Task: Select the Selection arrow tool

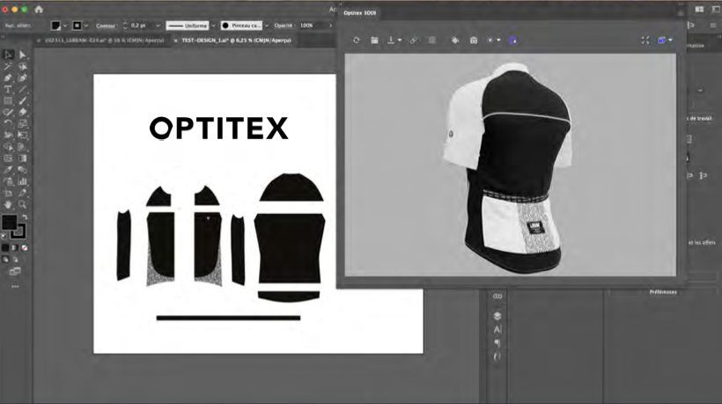Action: click(x=8, y=55)
